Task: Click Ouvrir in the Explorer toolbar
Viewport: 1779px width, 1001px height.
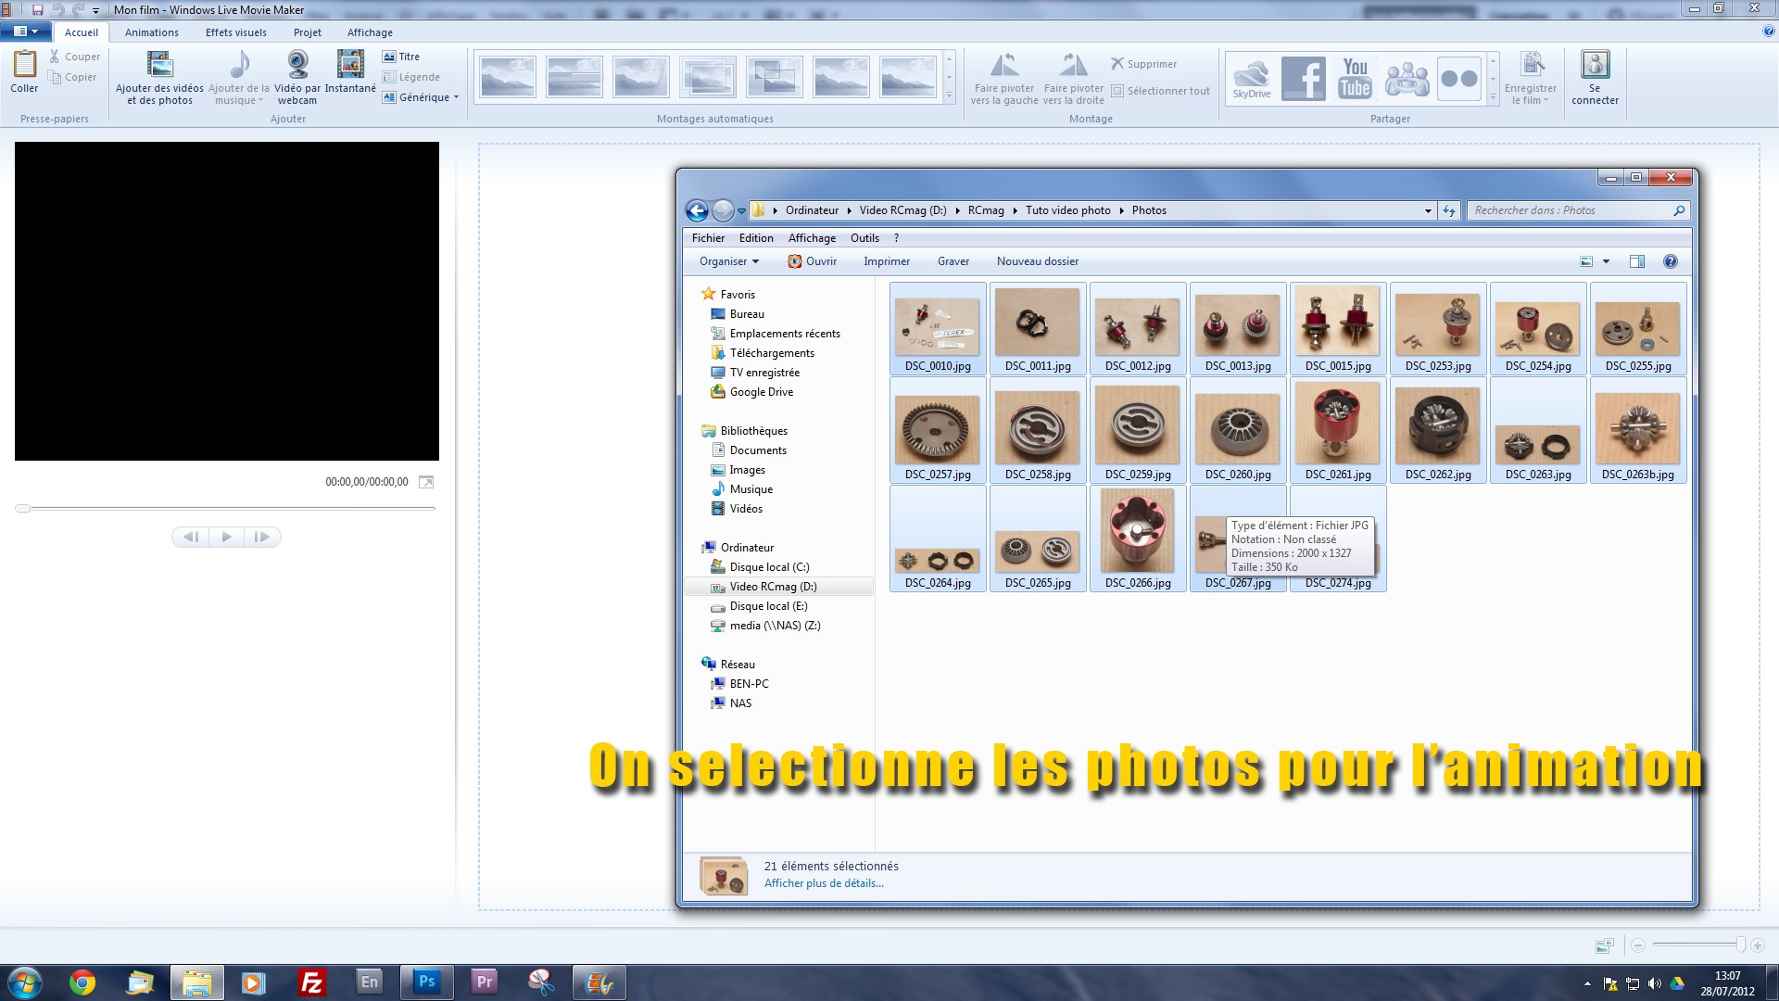Action: [x=813, y=261]
